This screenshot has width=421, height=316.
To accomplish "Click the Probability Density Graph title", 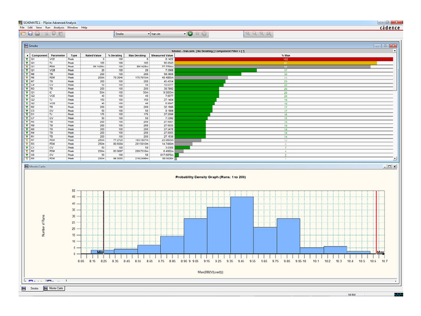I will coord(210,177).
